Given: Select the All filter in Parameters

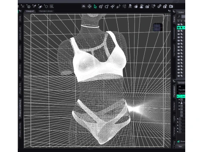Looking at the screenshot, I should (181, 87).
